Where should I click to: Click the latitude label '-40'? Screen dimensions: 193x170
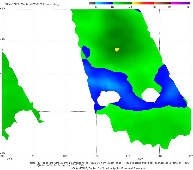pyautogui.click(x=2, y=9)
